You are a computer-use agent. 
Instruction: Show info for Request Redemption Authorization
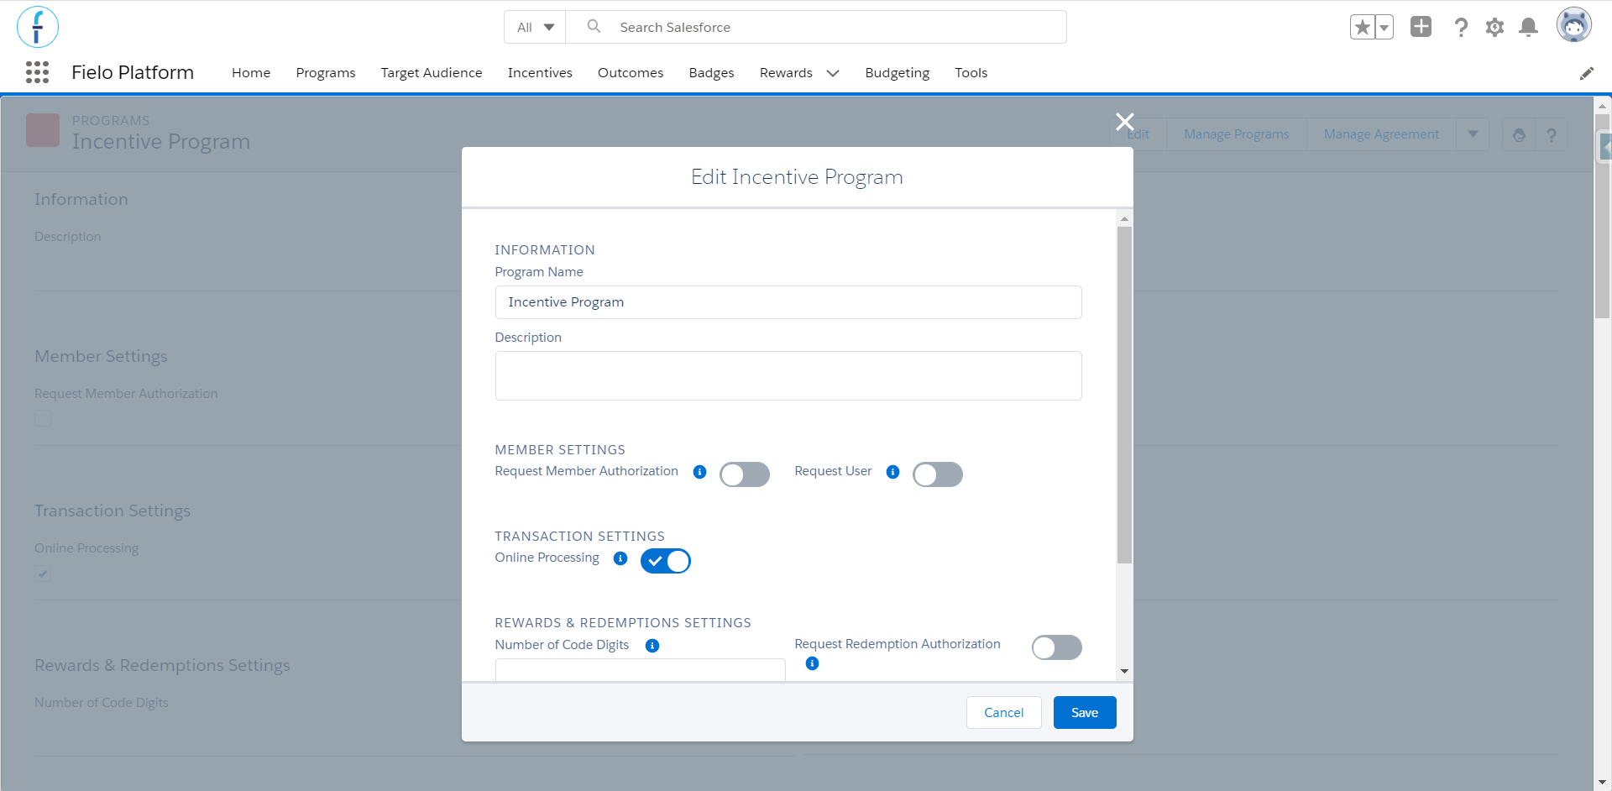(812, 663)
